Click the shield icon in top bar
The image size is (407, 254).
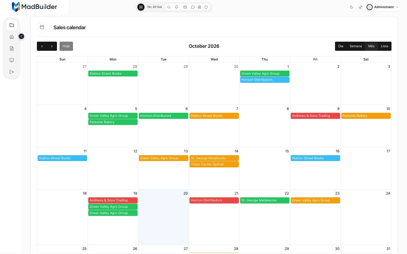[206, 7]
